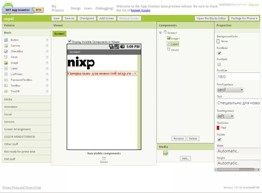Select the Screen1 viewer tab
This screenshot has height=193, width=262.
(59, 34)
